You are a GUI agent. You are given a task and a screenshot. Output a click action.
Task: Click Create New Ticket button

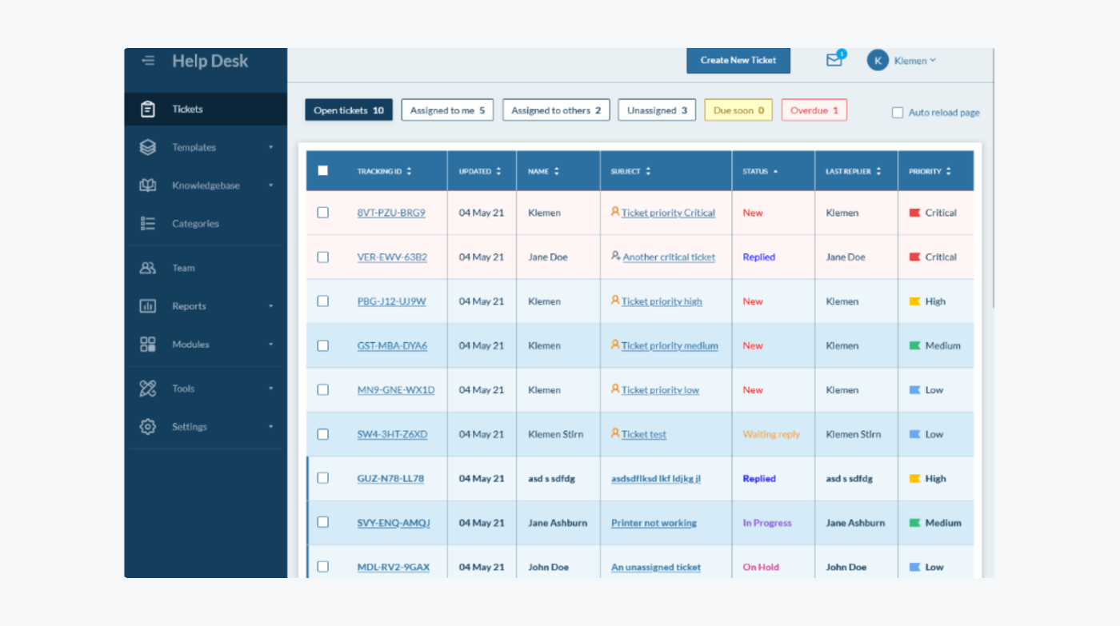738,60
